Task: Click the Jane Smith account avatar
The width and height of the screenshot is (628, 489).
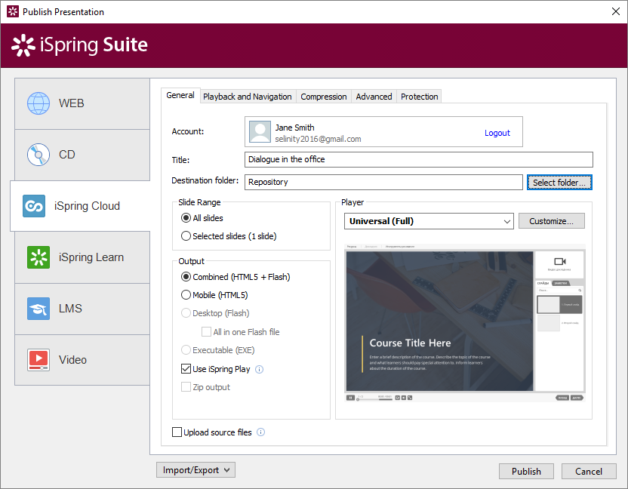Action: coord(260,131)
